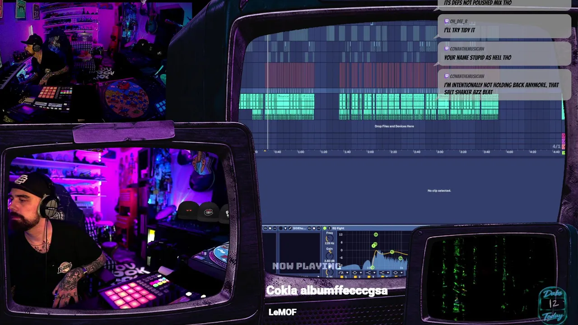This screenshot has width=578, height=325.
Task: Select the EQ Eight device title
Action: coord(338,228)
